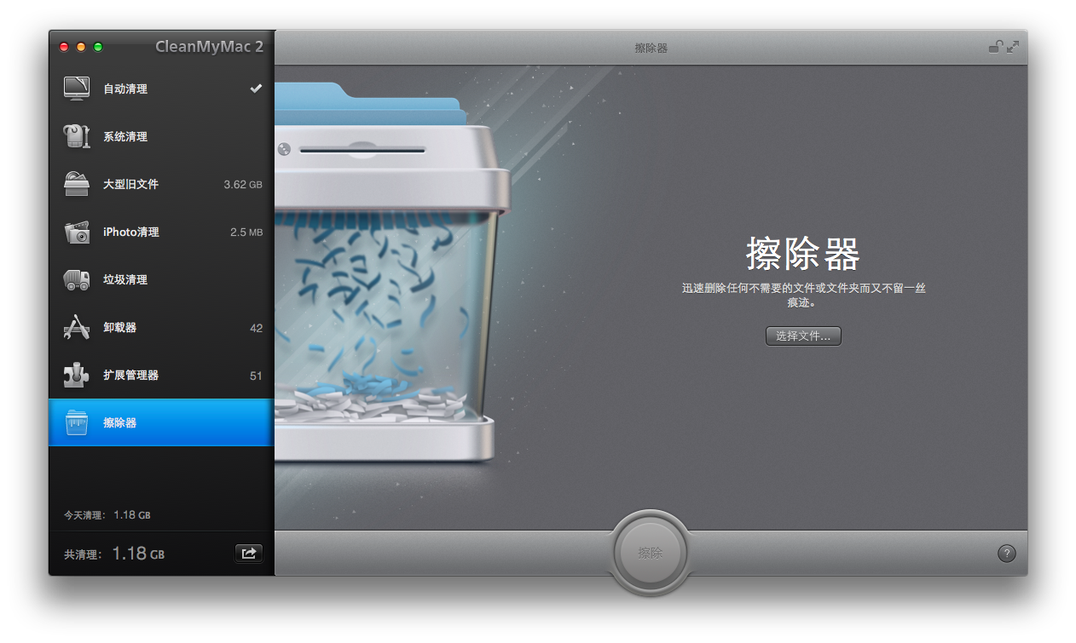Switch to 系统清理 module
Screen dimensions: 1076x643
click(x=161, y=136)
